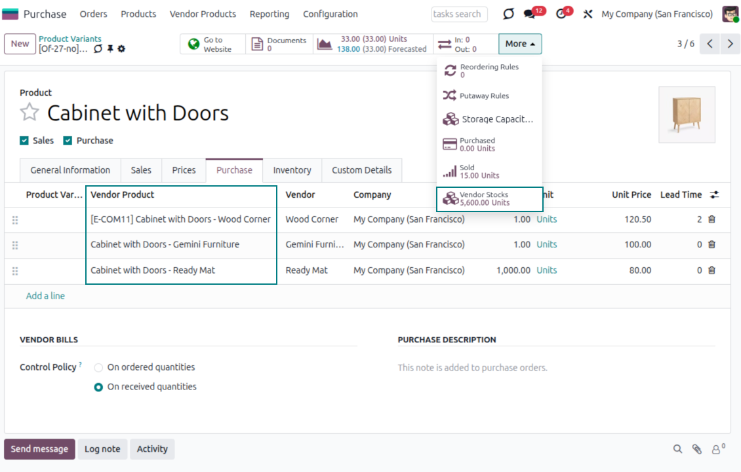Uncheck the Sales checkbox
Image resolution: width=741 pixels, height=472 pixels.
24,141
